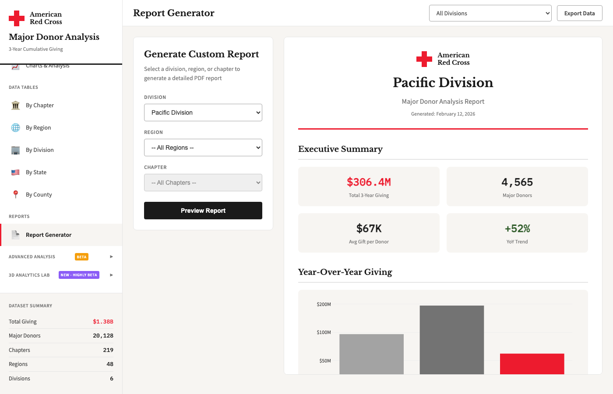Click the By State flag icon
Viewport: 613px width, 394px height.
click(16, 172)
